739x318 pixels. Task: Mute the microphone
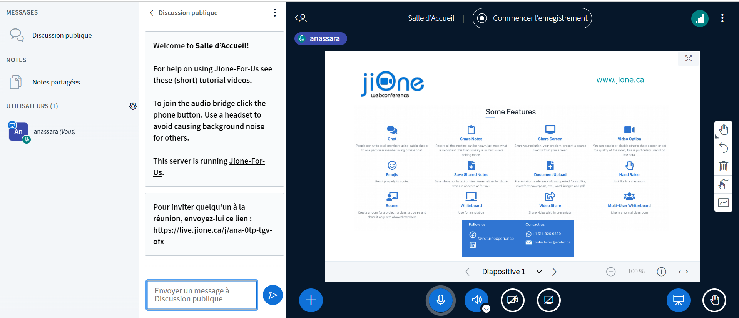[x=441, y=300]
